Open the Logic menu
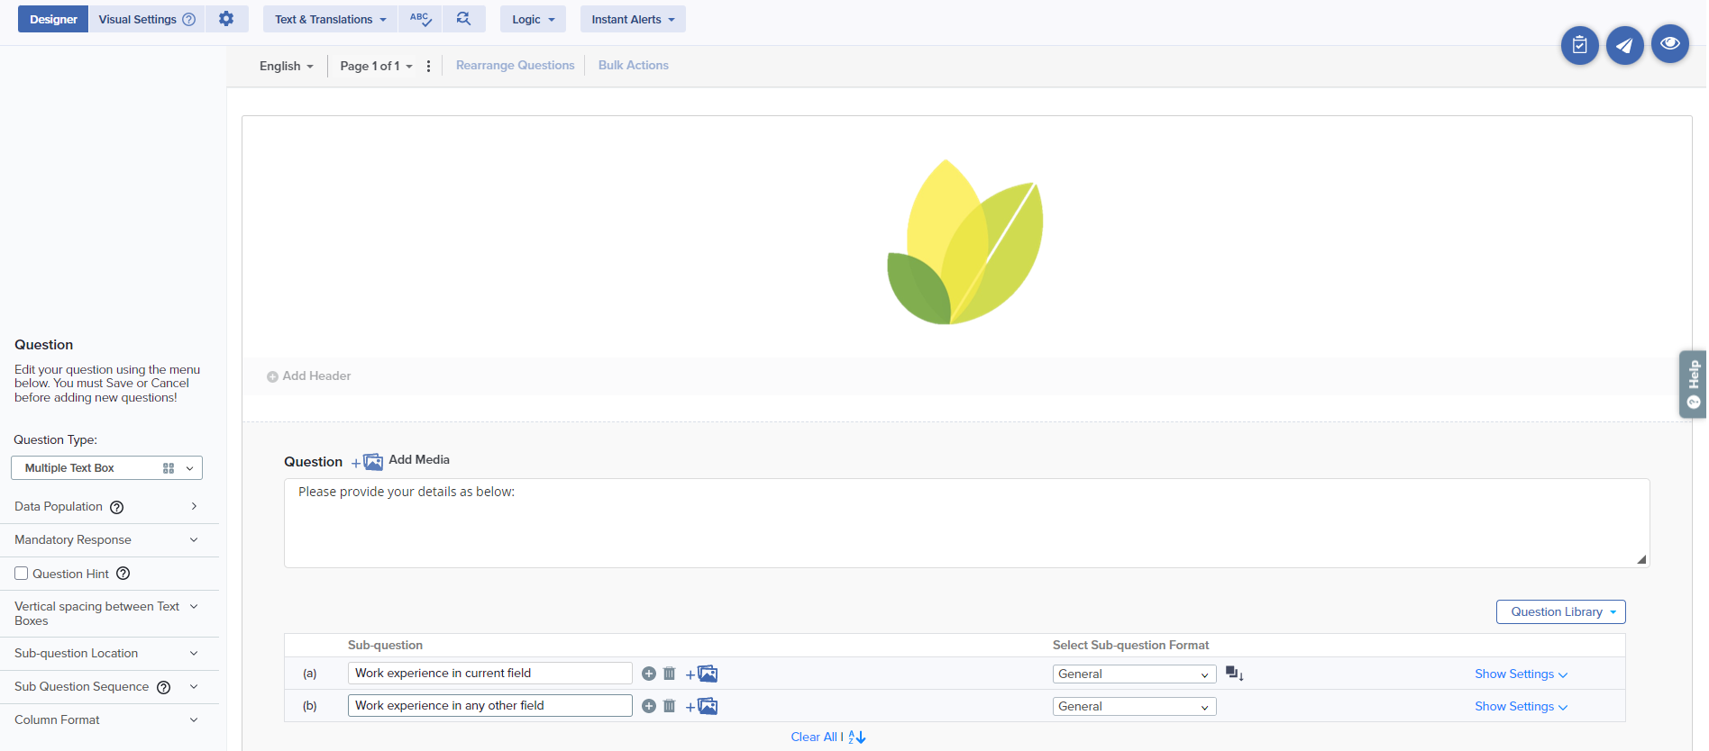The width and height of the screenshot is (1709, 751). (x=533, y=19)
